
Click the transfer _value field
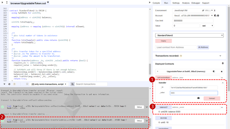coord(194,93)
